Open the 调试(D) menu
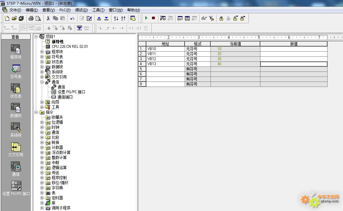 [81, 10]
